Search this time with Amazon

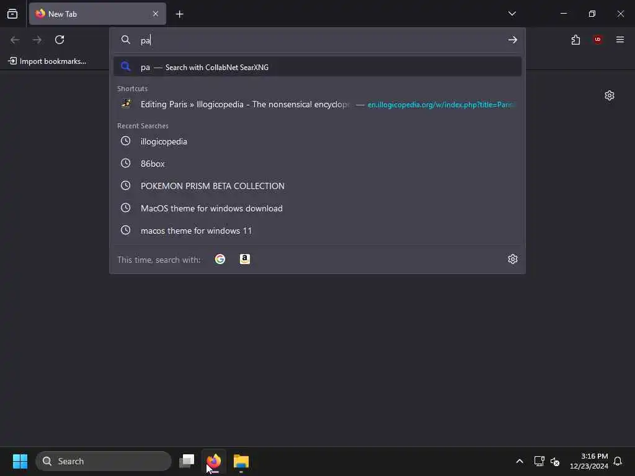tap(244, 259)
